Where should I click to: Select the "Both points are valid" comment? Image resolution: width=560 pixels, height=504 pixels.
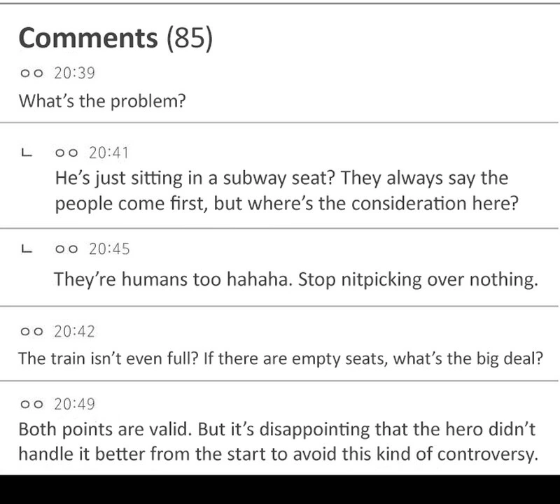point(277,441)
